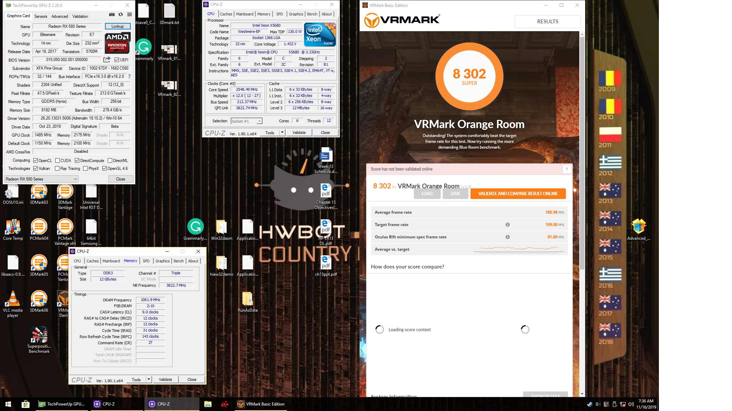The width and height of the screenshot is (732, 411).
Task: Click the Lookup button in GPU-Z
Action: coord(117,26)
